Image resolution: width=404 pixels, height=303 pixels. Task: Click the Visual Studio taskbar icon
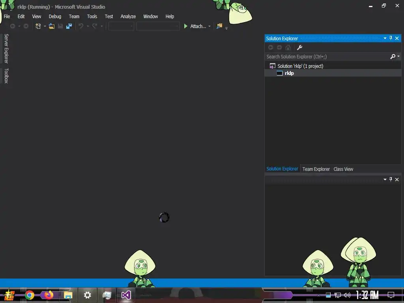(126, 295)
